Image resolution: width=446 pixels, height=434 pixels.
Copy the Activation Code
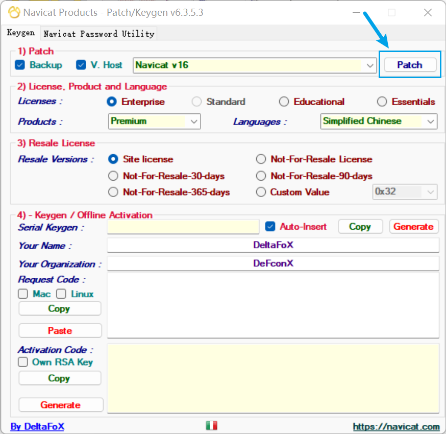(x=60, y=378)
